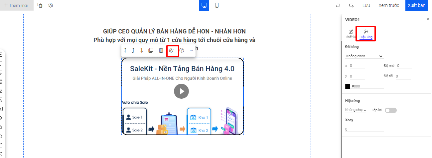Screen dimensions: 432x158
Task: Click the redo arrow icon
Action: [x=351, y=5]
